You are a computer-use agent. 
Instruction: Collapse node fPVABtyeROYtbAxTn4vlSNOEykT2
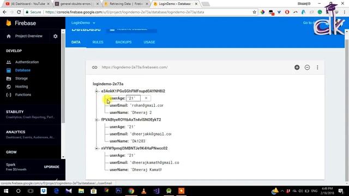point(97,120)
